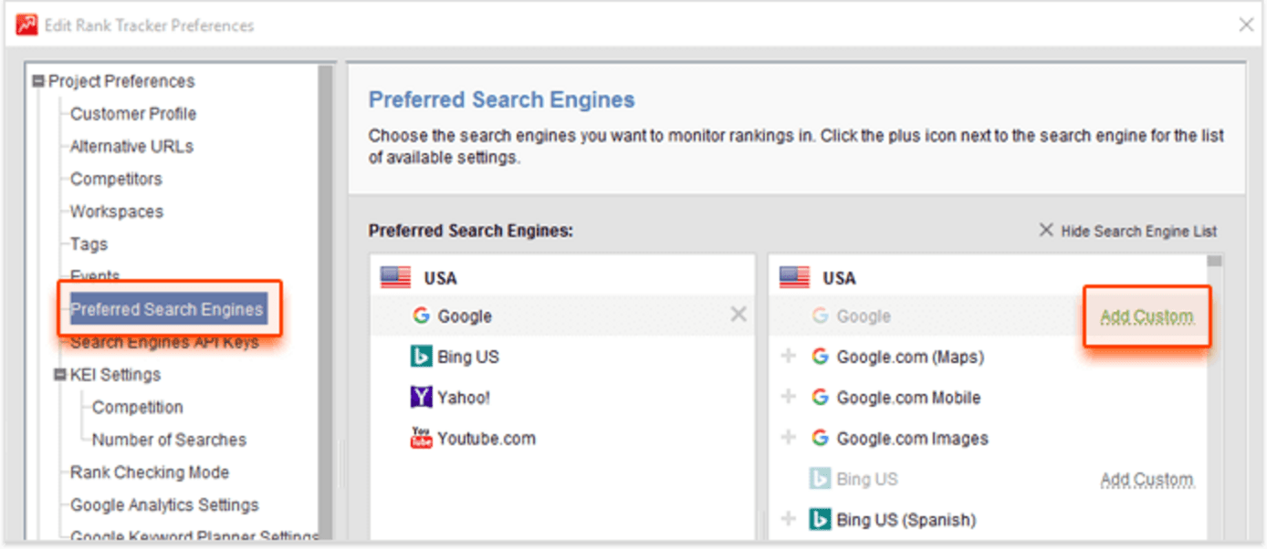Click Add Custom next to Google
Image resolution: width=1267 pixels, height=549 pixels.
(x=1145, y=315)
